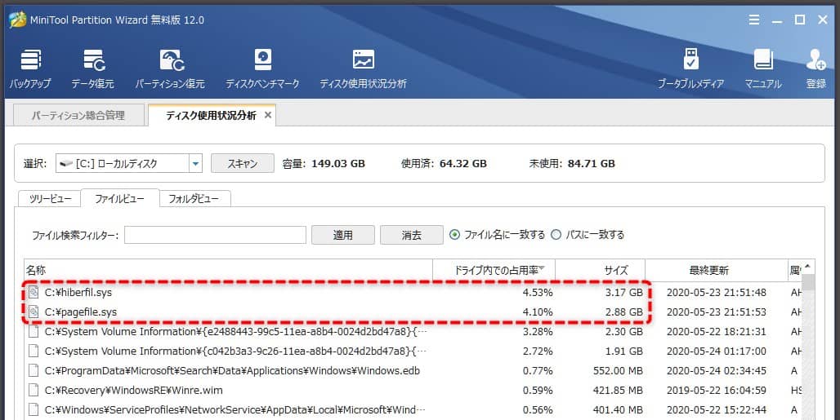Screen dimensions: 840x420
Task: Select the C:¥pagefile.sys row
Action: [413, 312]
